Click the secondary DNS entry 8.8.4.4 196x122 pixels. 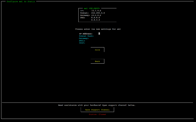(95, 20)
